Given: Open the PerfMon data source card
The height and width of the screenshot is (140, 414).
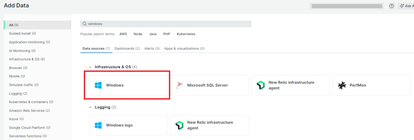Looking at the screenshot, I should point(372,85).
